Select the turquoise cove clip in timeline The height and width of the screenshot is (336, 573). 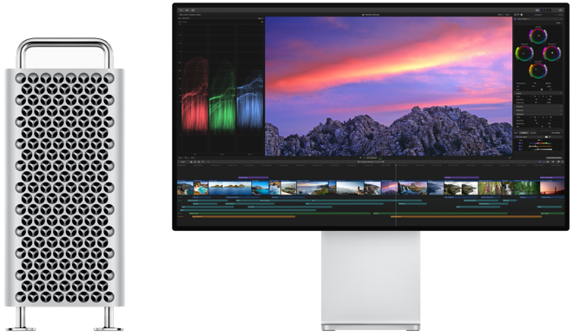point(201,188)
